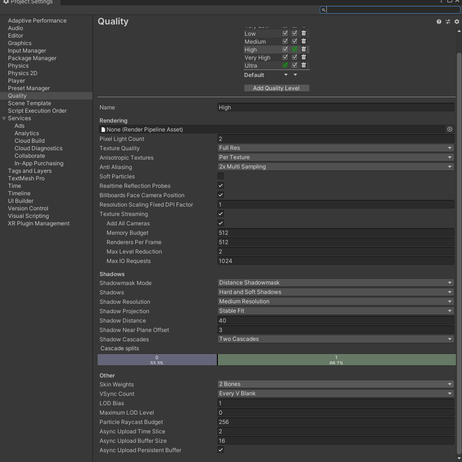Click the scroll-up arrow of settings panel
The height and width of the screenshot is (462, 462).
click(x=459, y=31)
